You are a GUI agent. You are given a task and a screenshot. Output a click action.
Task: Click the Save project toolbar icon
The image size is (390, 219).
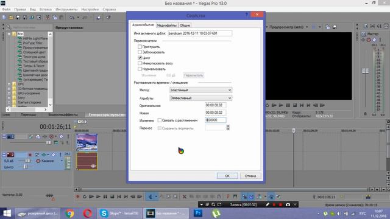pyautogui.click(x=18, y=18)
